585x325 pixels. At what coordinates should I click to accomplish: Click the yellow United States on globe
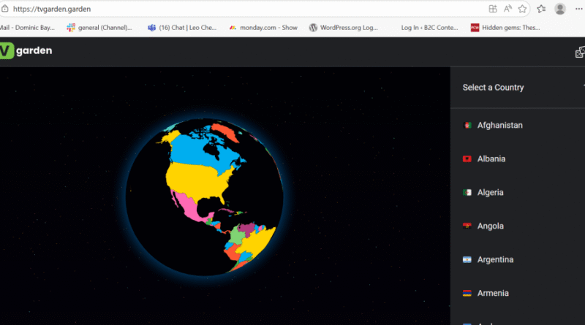[197, 178]
